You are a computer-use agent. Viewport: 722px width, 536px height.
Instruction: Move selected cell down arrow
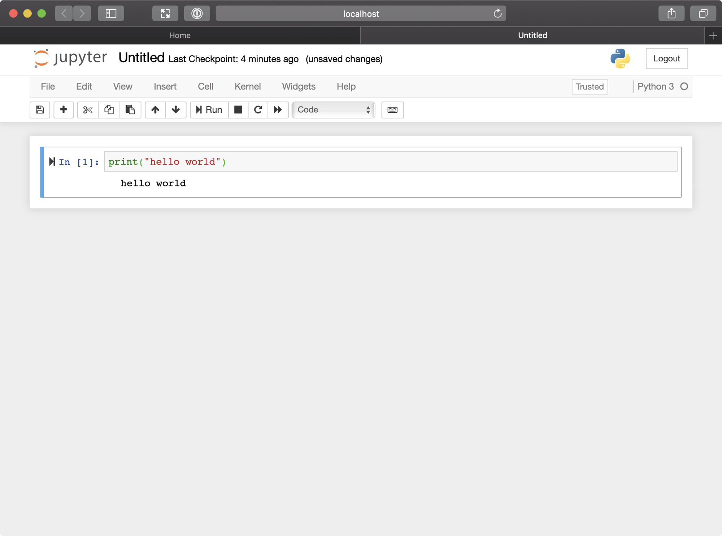coord(176,110)
